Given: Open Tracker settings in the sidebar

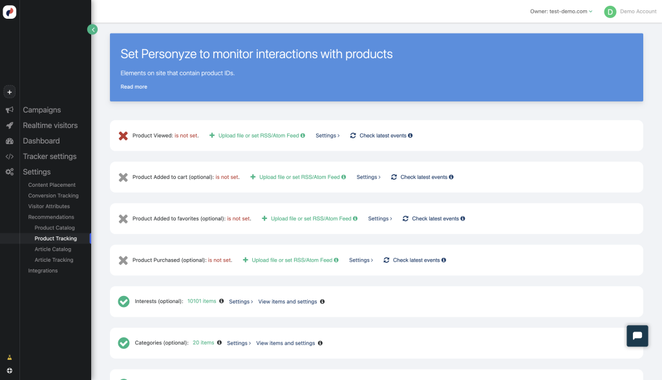Looking at the screenshot, I should [x=50, y=156].
